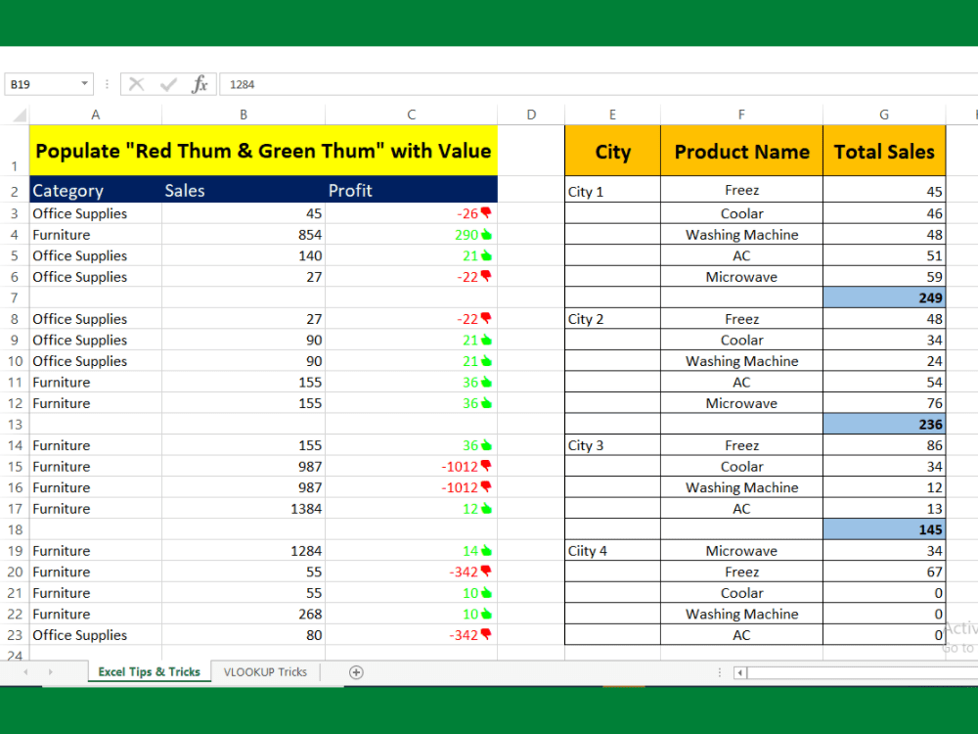
Task: Click the right sheet-navigation arrow
Action: pos(50,672)
